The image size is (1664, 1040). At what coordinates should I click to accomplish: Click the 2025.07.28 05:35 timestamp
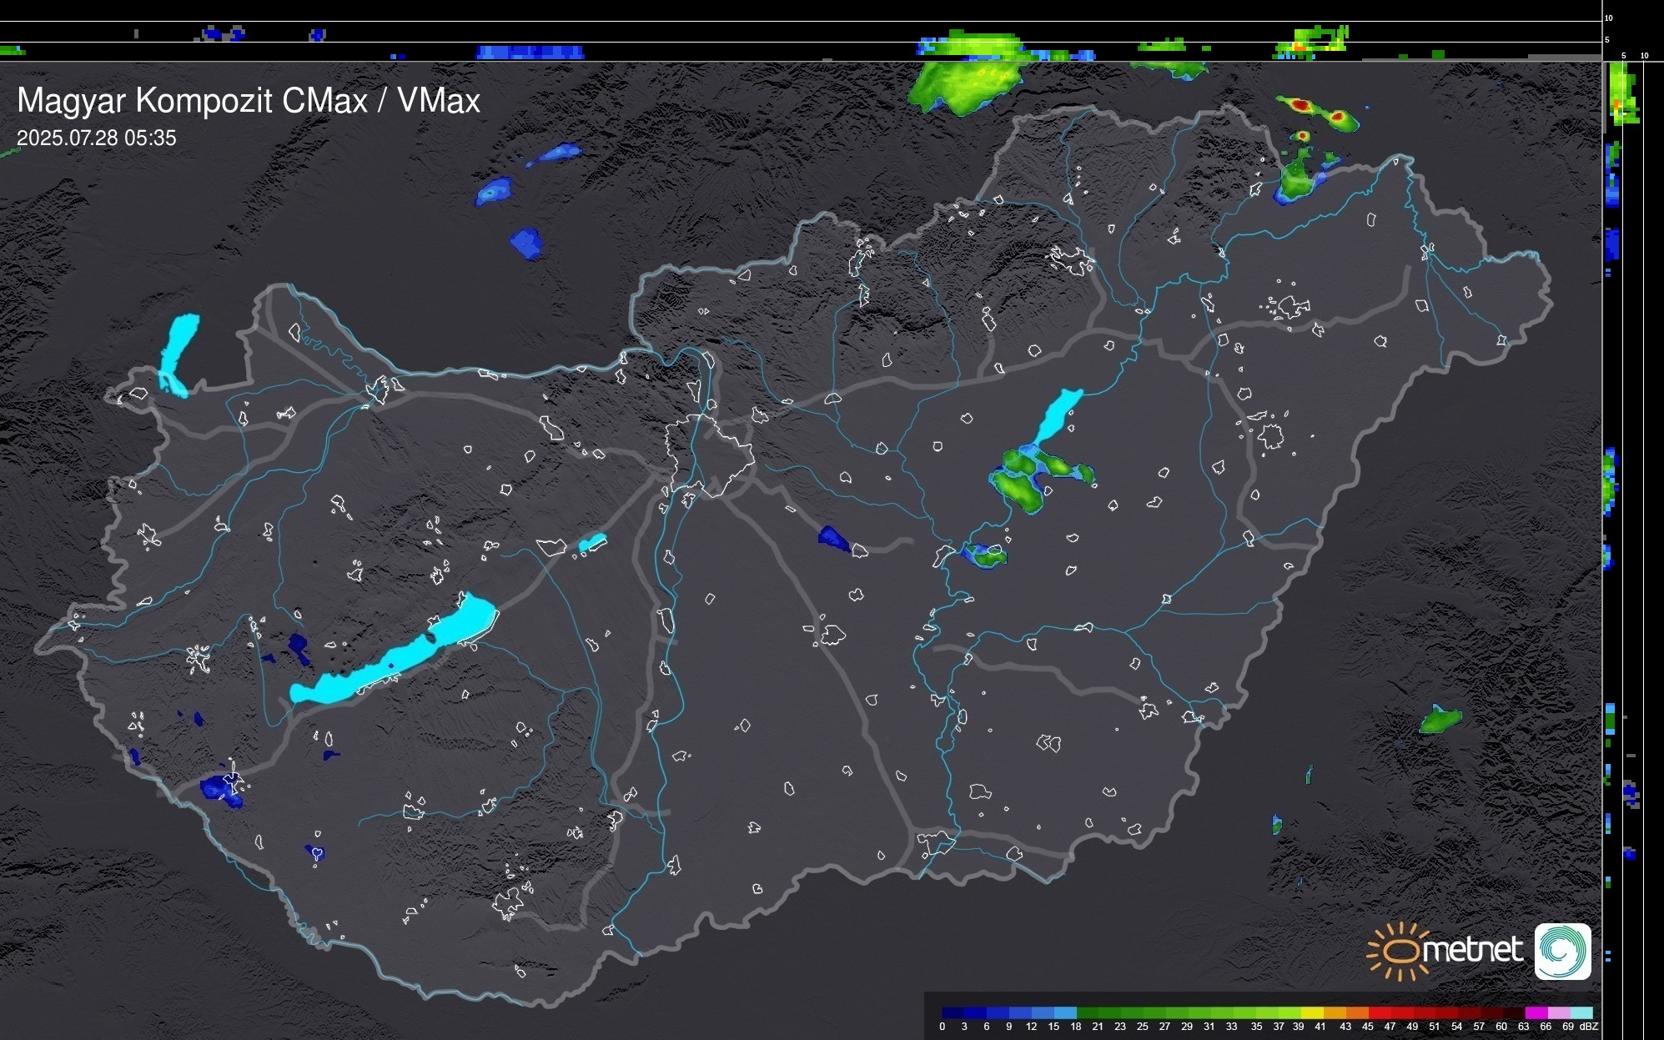(96, 138)
